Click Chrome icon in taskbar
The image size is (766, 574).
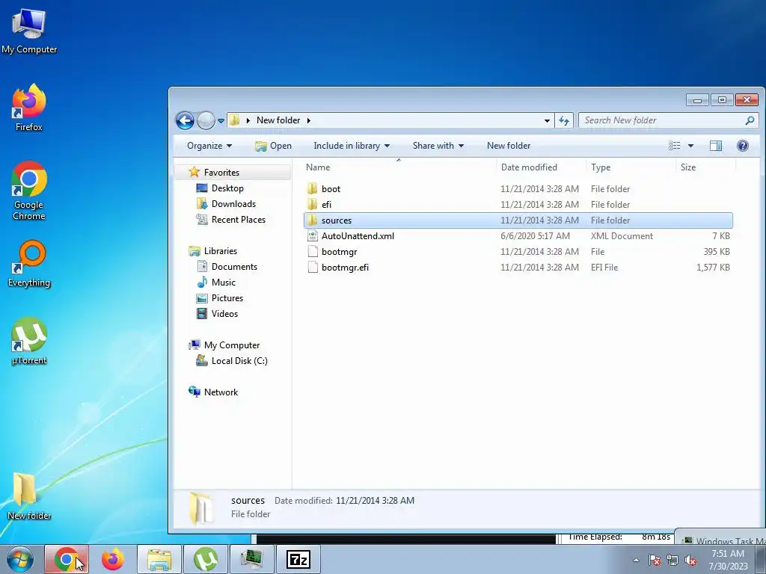point(67,559)
